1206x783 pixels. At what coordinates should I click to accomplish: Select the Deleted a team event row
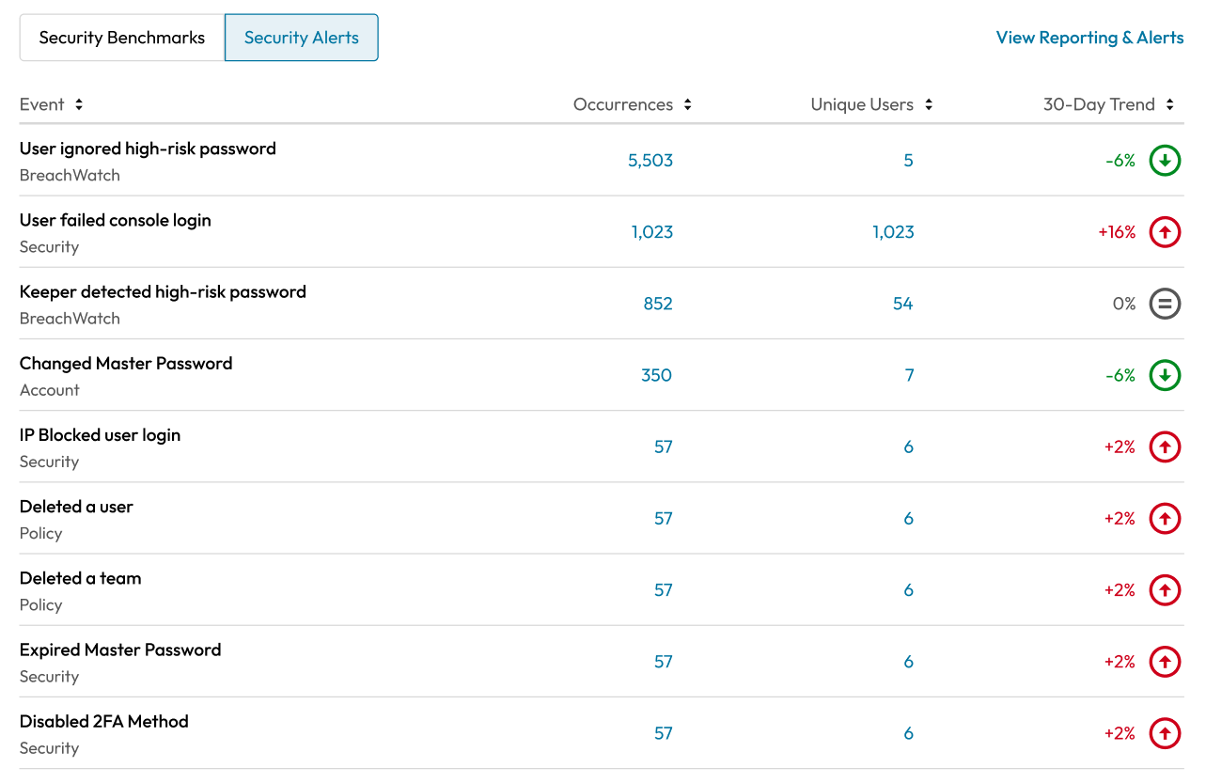click(x=81, y=579)
